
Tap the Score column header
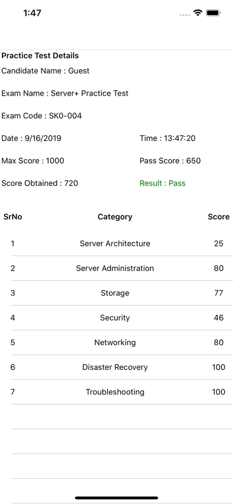[x=218, y=217]
